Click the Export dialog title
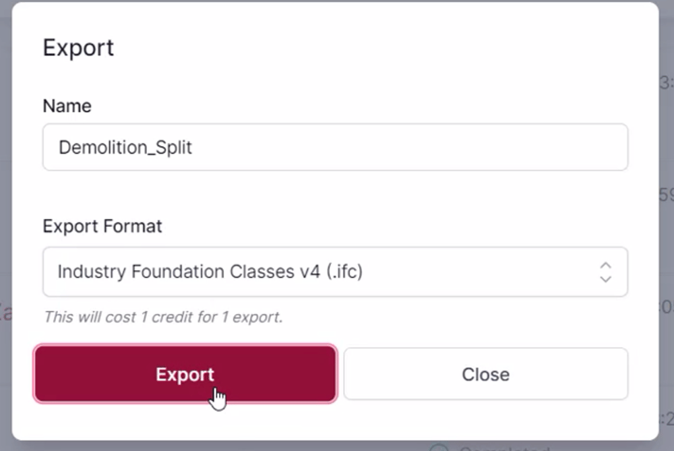The height and width of the screenshot is (451, 674). pos(78,48)
